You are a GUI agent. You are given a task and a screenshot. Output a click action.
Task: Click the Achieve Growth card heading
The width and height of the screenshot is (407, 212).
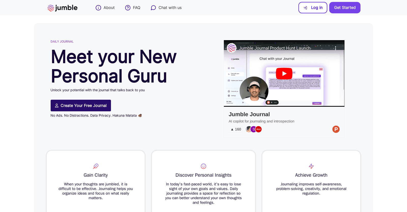(311, 175)
